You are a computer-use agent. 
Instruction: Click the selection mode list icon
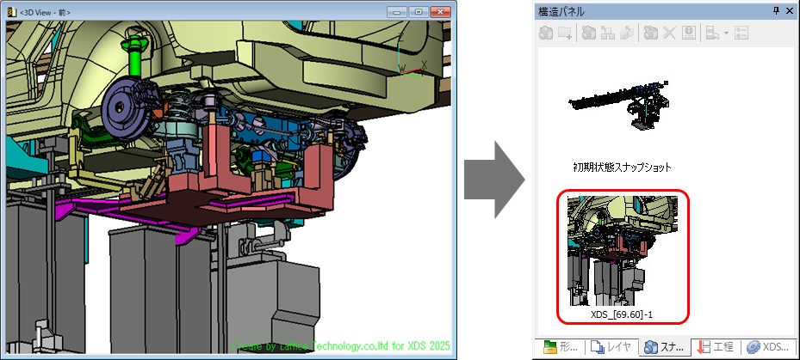coord(712,33)
